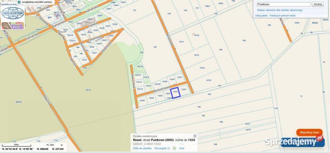
Task: Click the Dino store building label
Action: [x=88, y=23]
